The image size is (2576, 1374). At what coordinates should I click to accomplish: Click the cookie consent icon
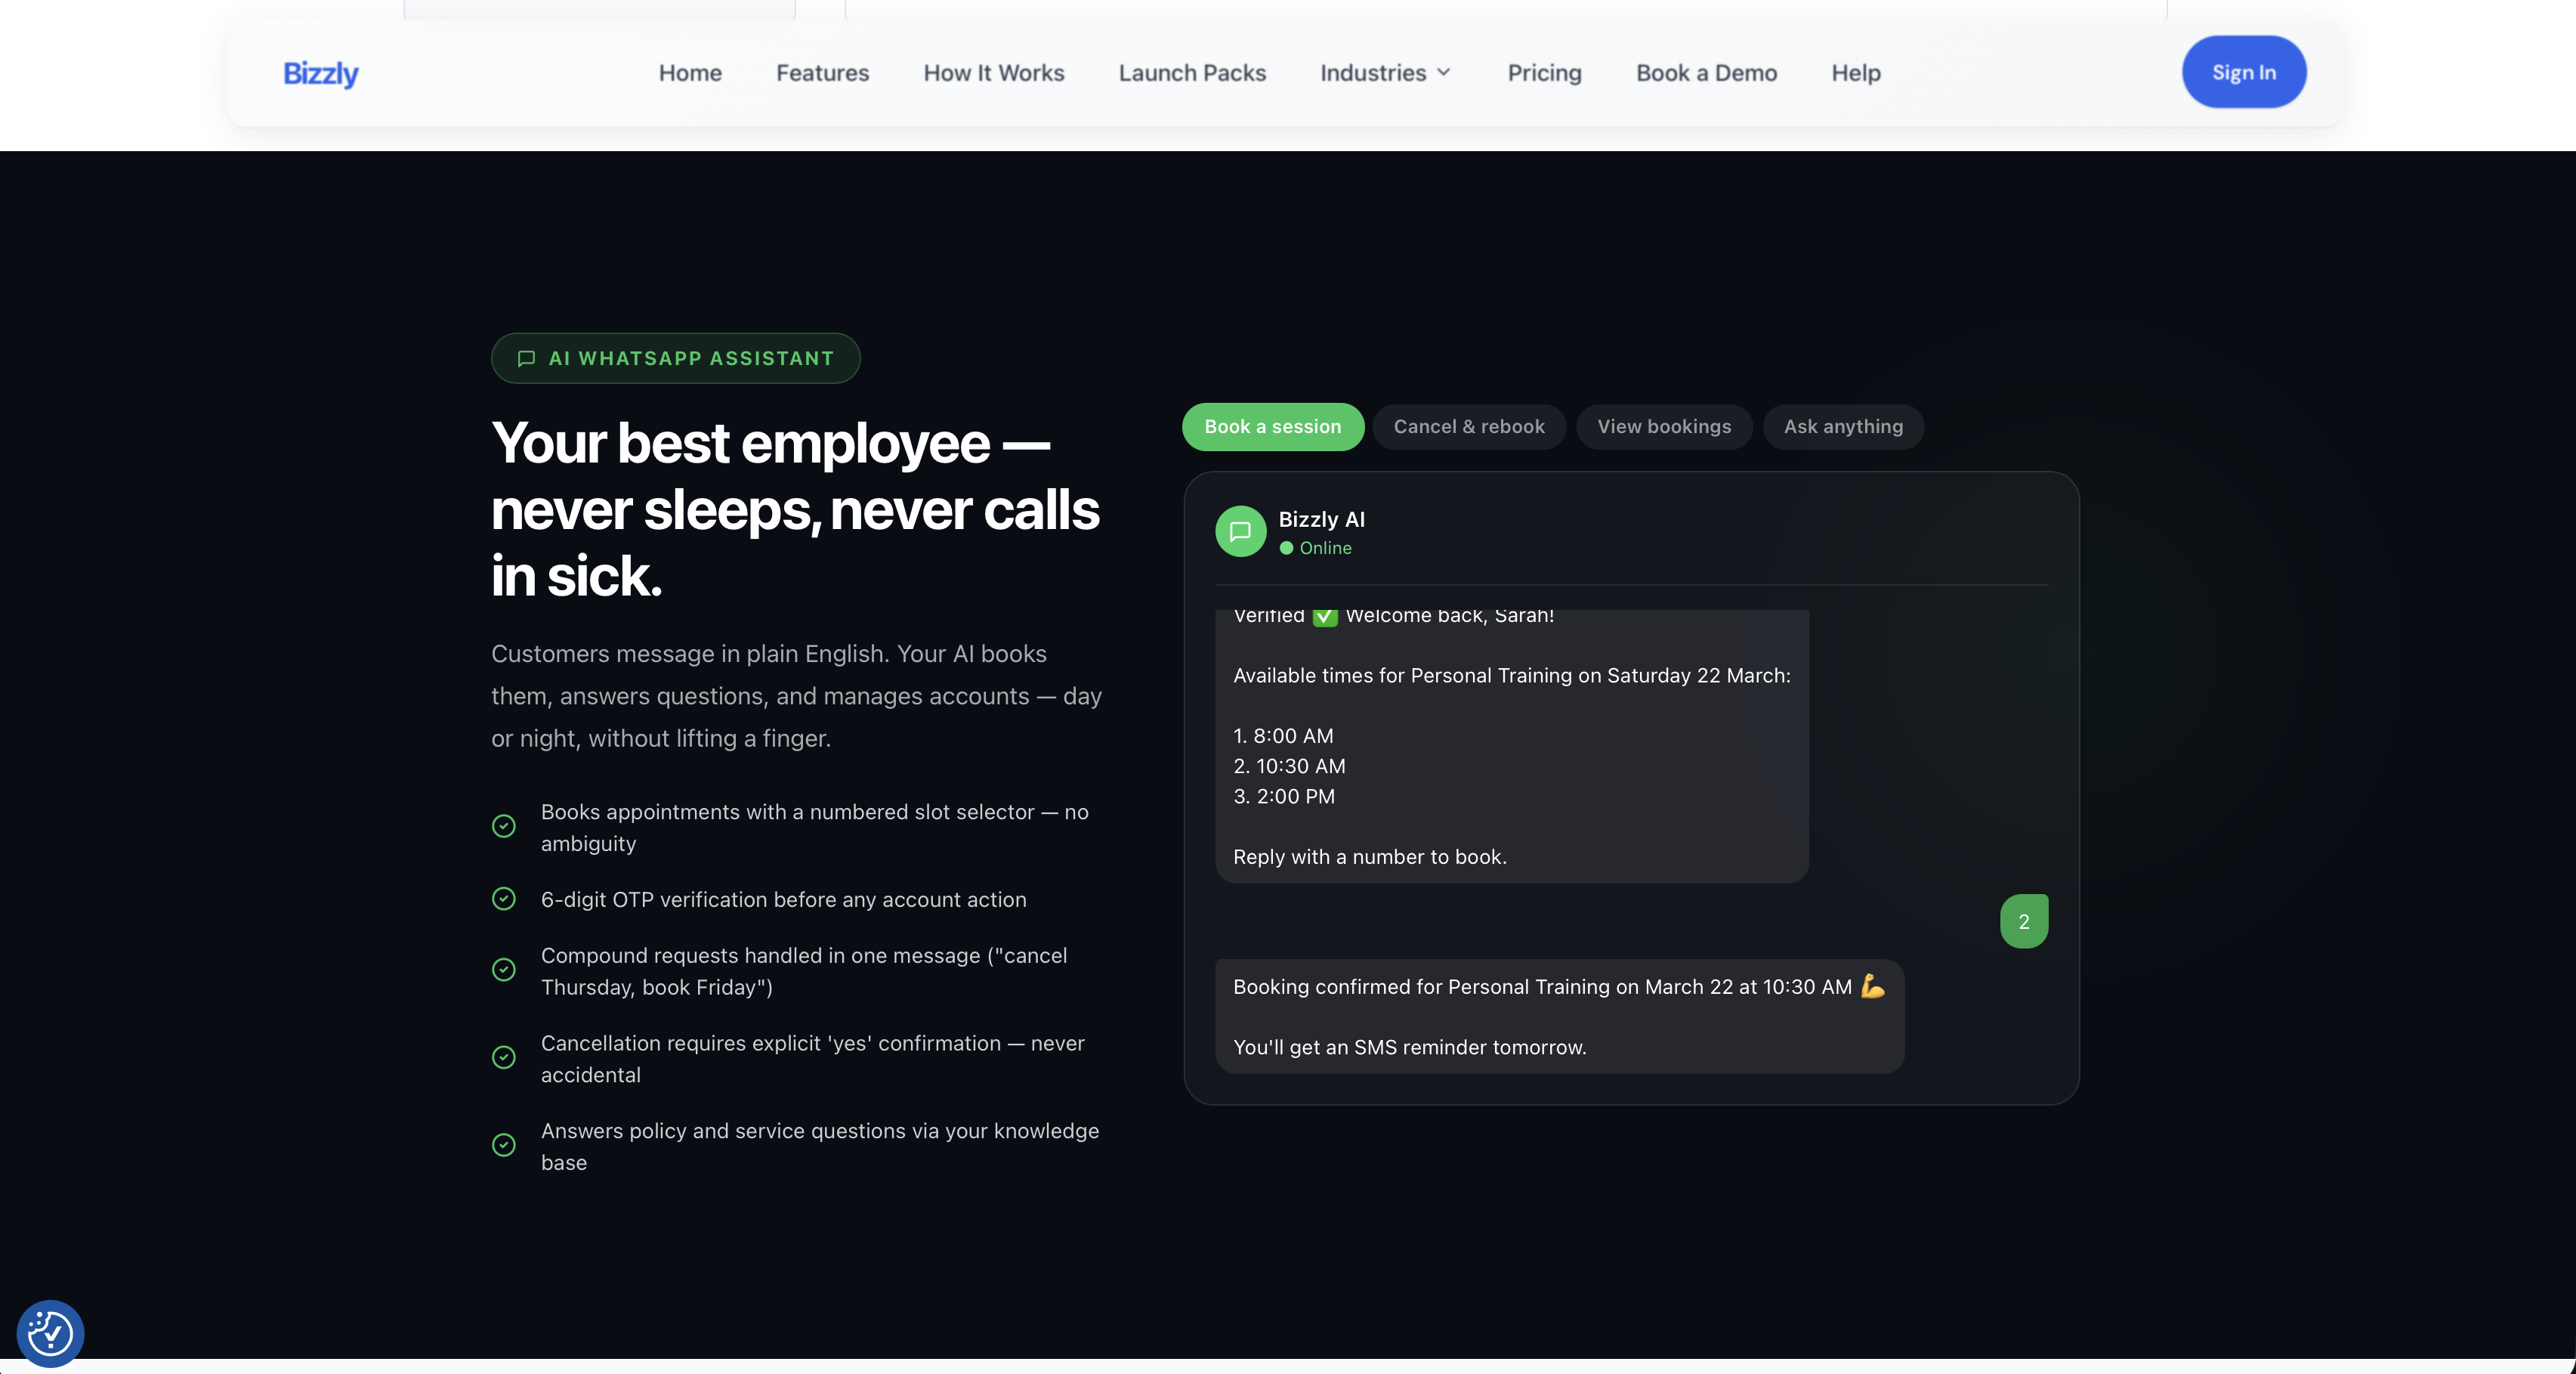click(x=50, y=1333)
